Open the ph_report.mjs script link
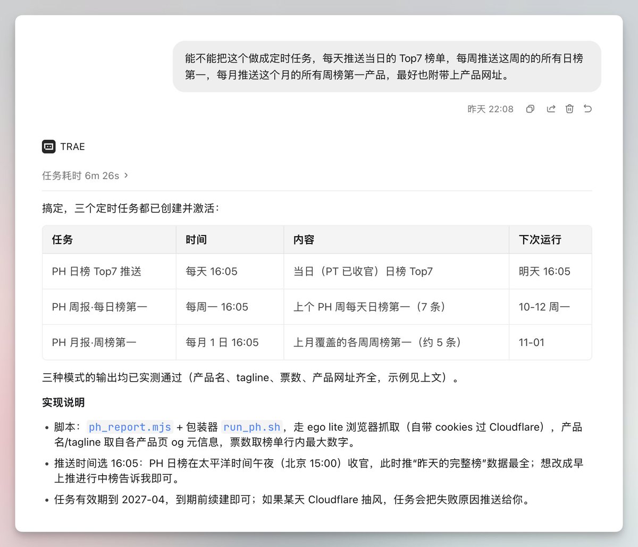Image resolution: width=638 pixels, height=547 pixels. pyautogui.click(x=130, y=427)
